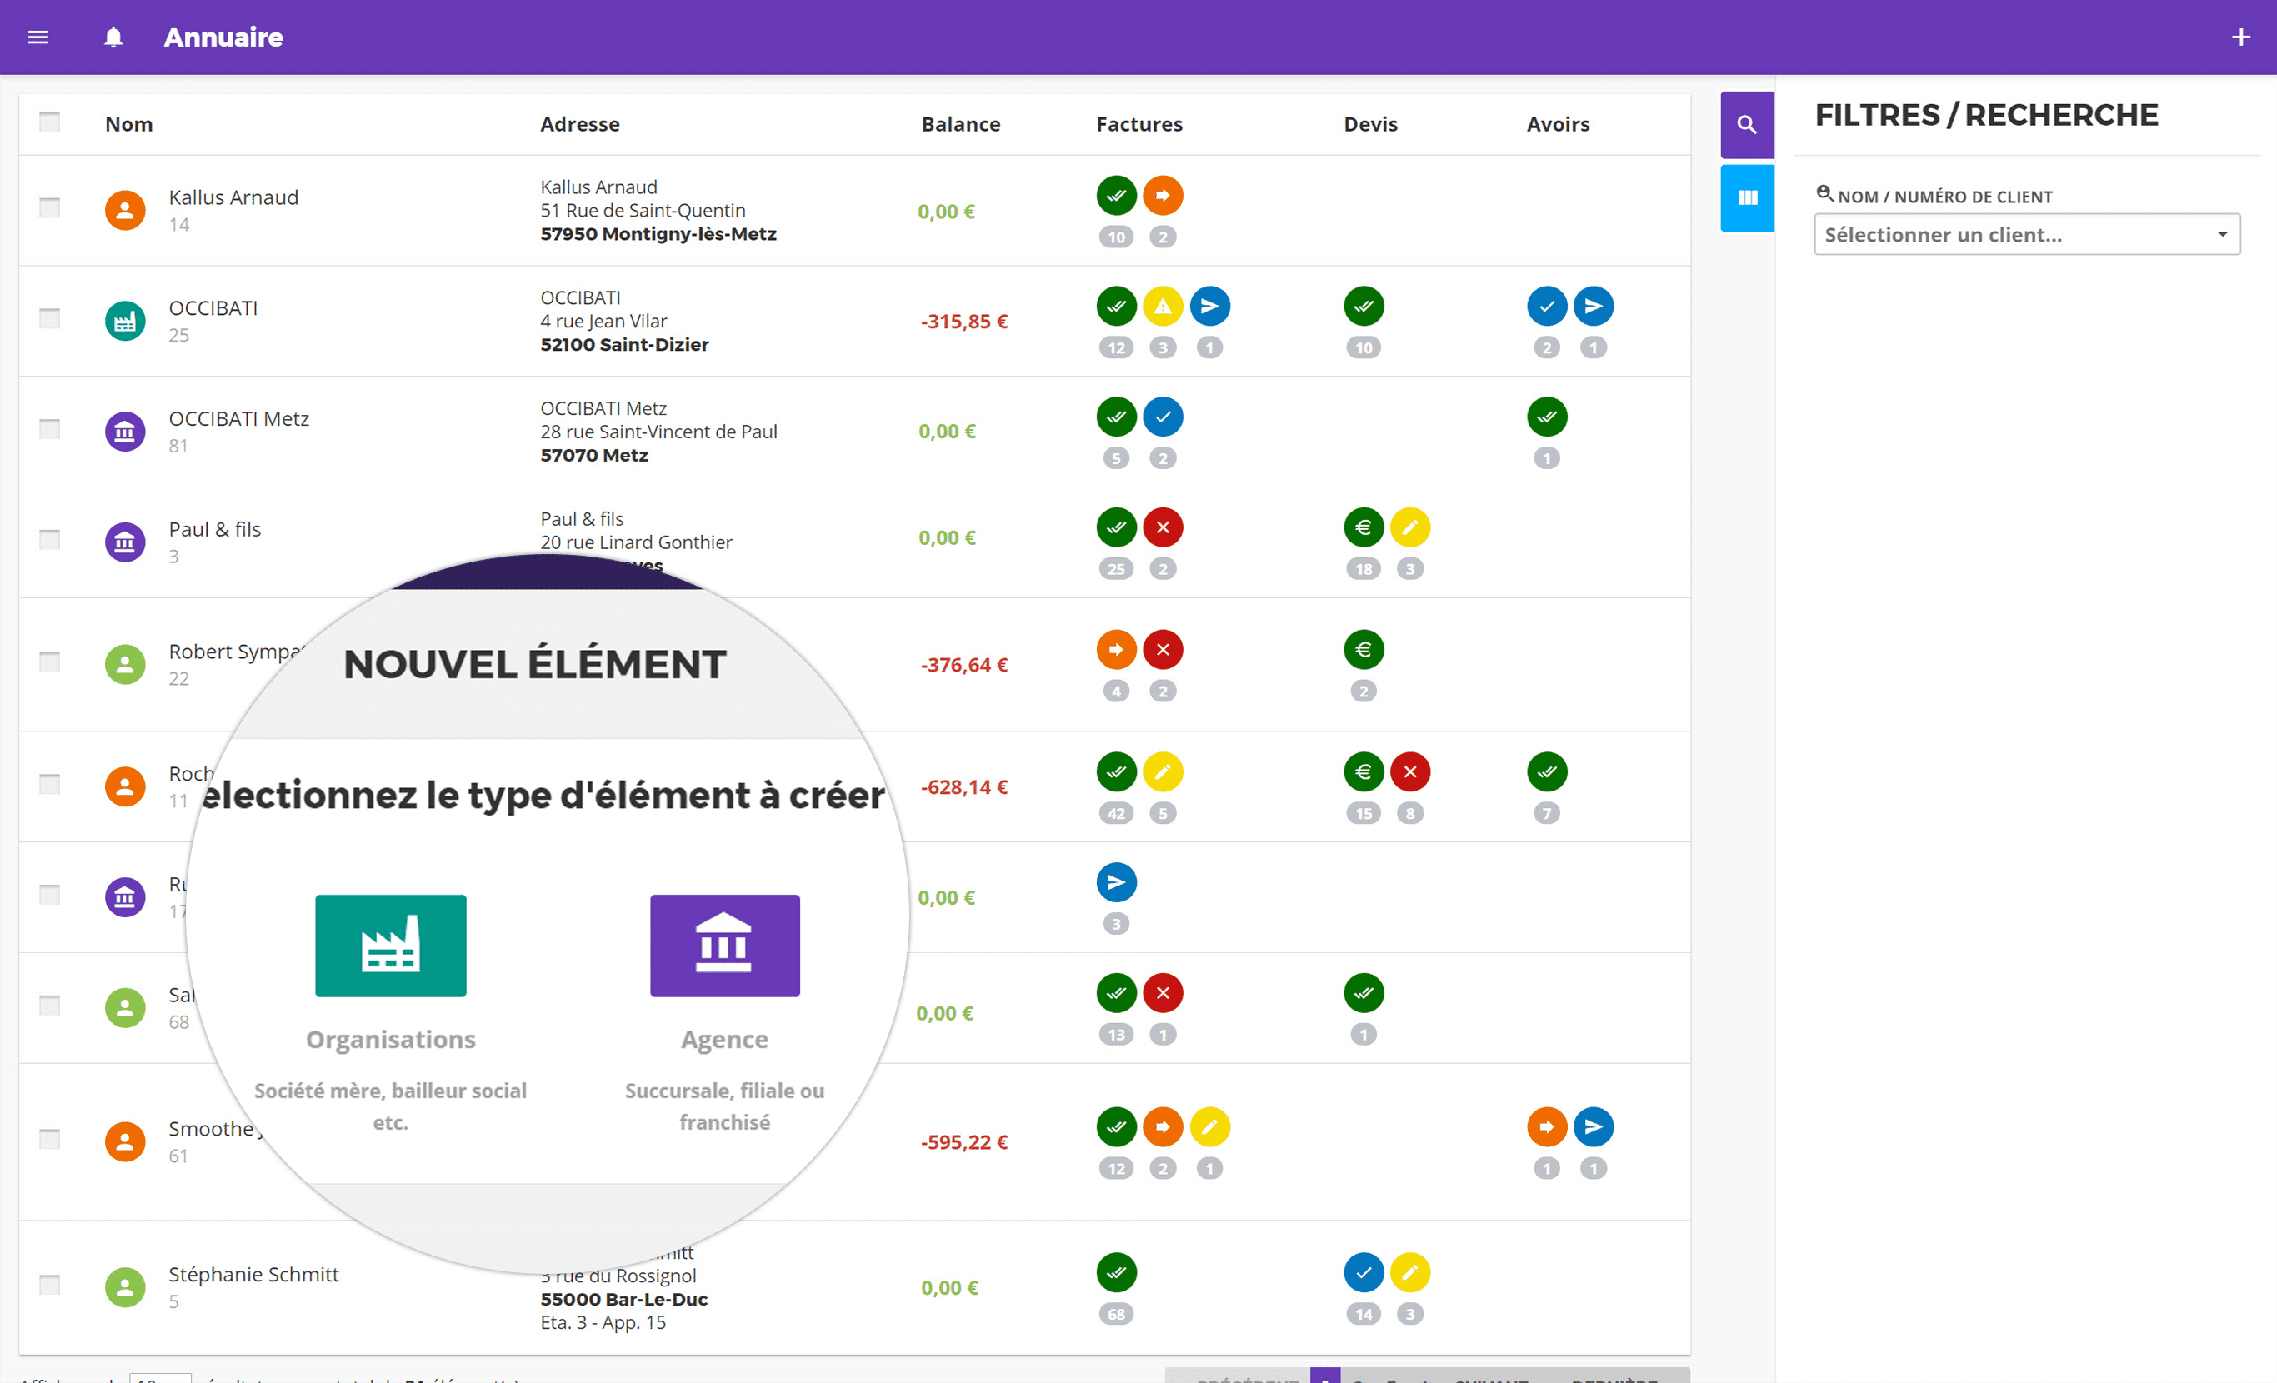
Task: Check the Stéphanie Schmitt row checkbox
Action: (49, 1284)
